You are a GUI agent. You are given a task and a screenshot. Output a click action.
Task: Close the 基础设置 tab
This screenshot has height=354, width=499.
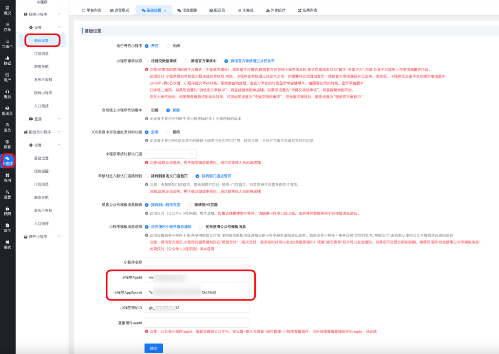pos(165,10)
